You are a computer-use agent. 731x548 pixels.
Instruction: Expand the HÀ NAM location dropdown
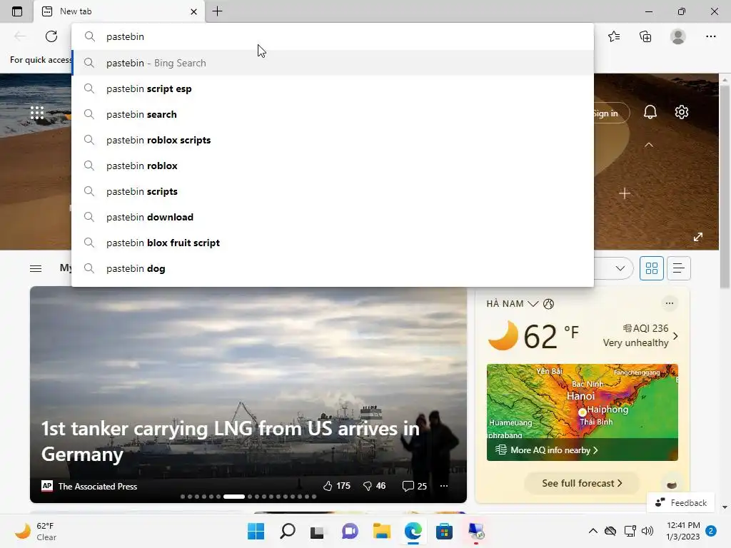pos(533,304)
